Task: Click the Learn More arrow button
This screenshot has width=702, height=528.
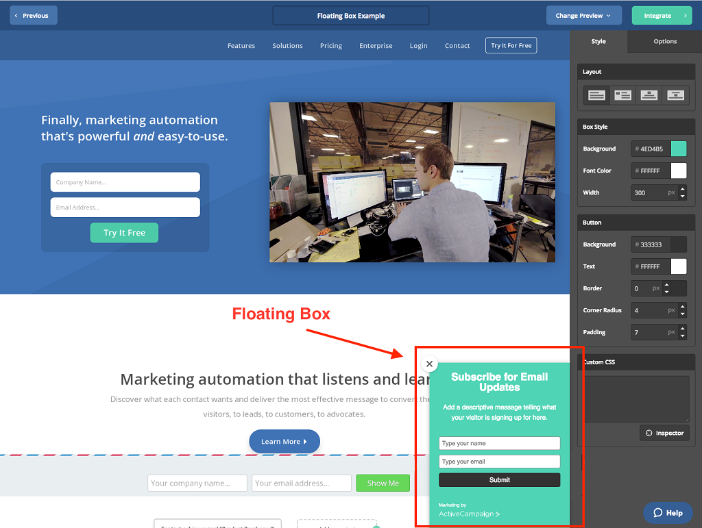Action: 284,442
